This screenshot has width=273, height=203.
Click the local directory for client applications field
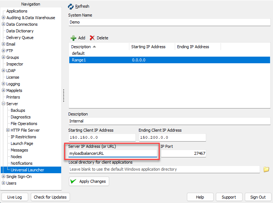tap(164, 169)
